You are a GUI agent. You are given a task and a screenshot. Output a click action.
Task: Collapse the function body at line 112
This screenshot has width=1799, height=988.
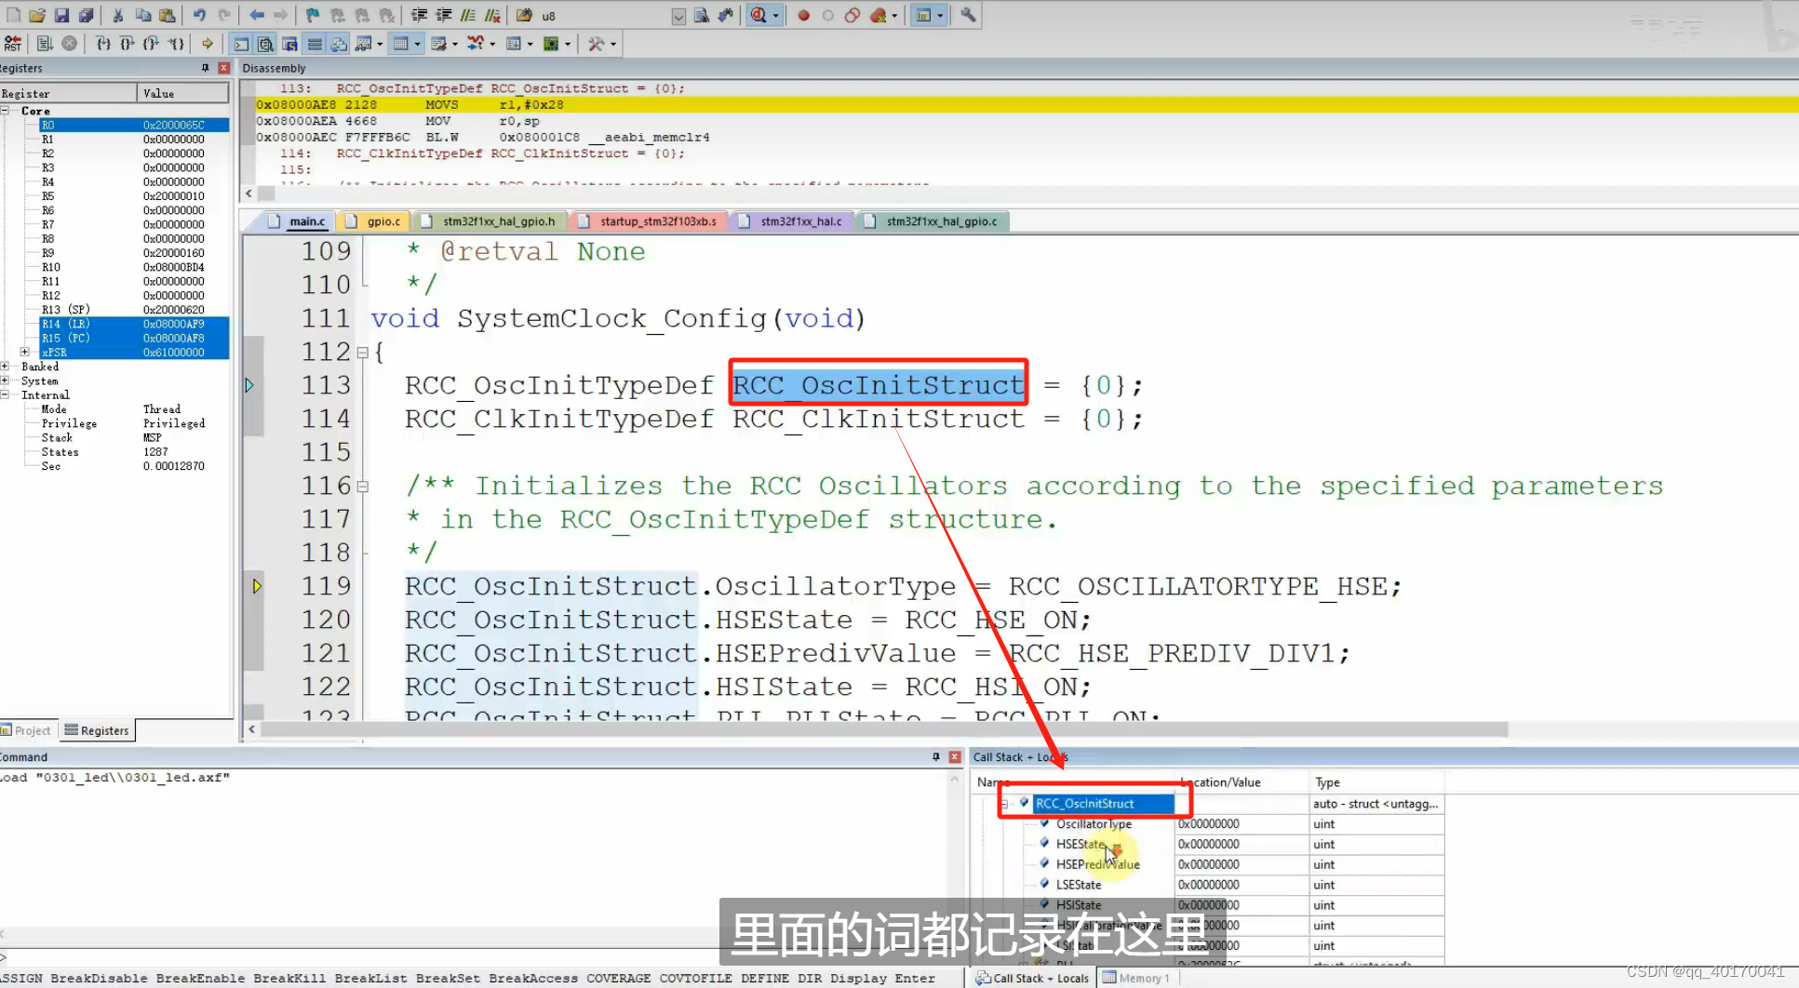pyautogui.click(x=362, y=352)
